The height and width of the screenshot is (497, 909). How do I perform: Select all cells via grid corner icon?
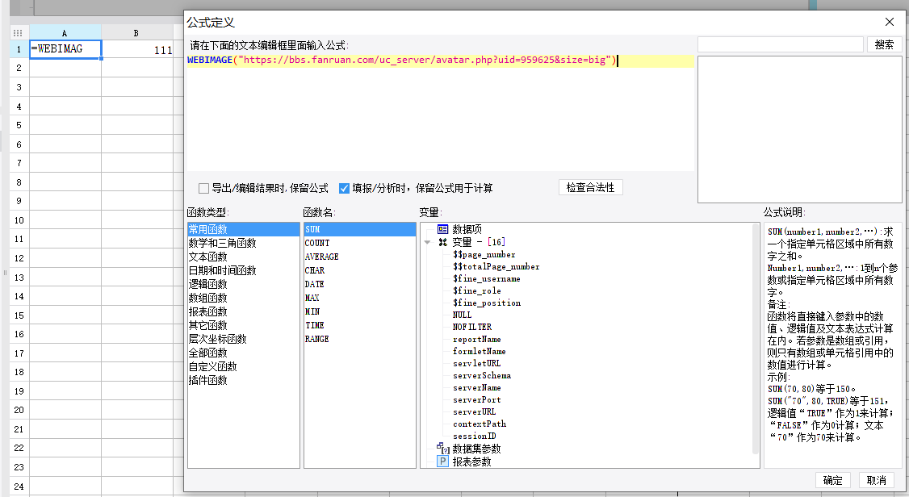pos(18,33)
